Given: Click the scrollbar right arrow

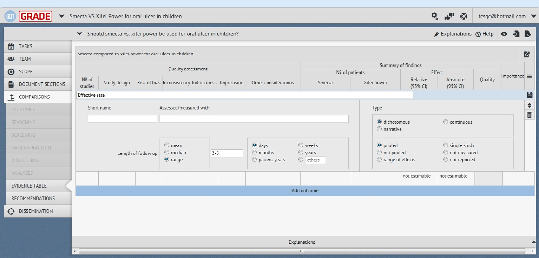Looking at the screenshot, I should click(x=532, y=251).
